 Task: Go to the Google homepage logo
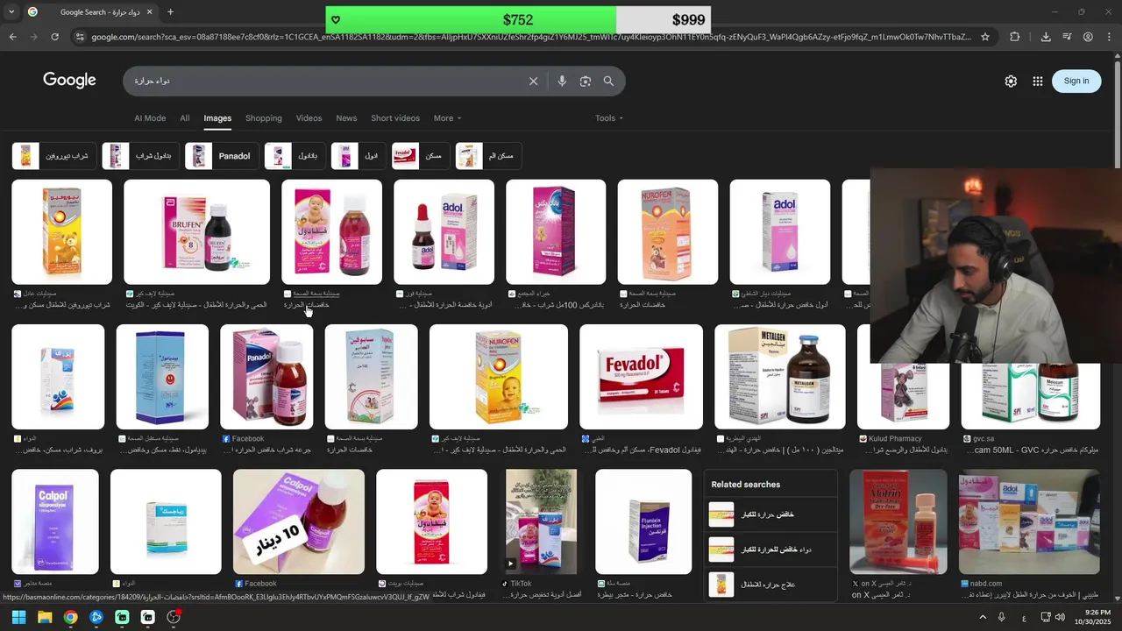pyautogui.click(x=69, y=81)
